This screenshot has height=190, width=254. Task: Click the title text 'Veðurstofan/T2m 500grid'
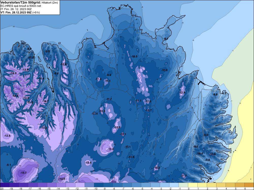coord(21,3)
